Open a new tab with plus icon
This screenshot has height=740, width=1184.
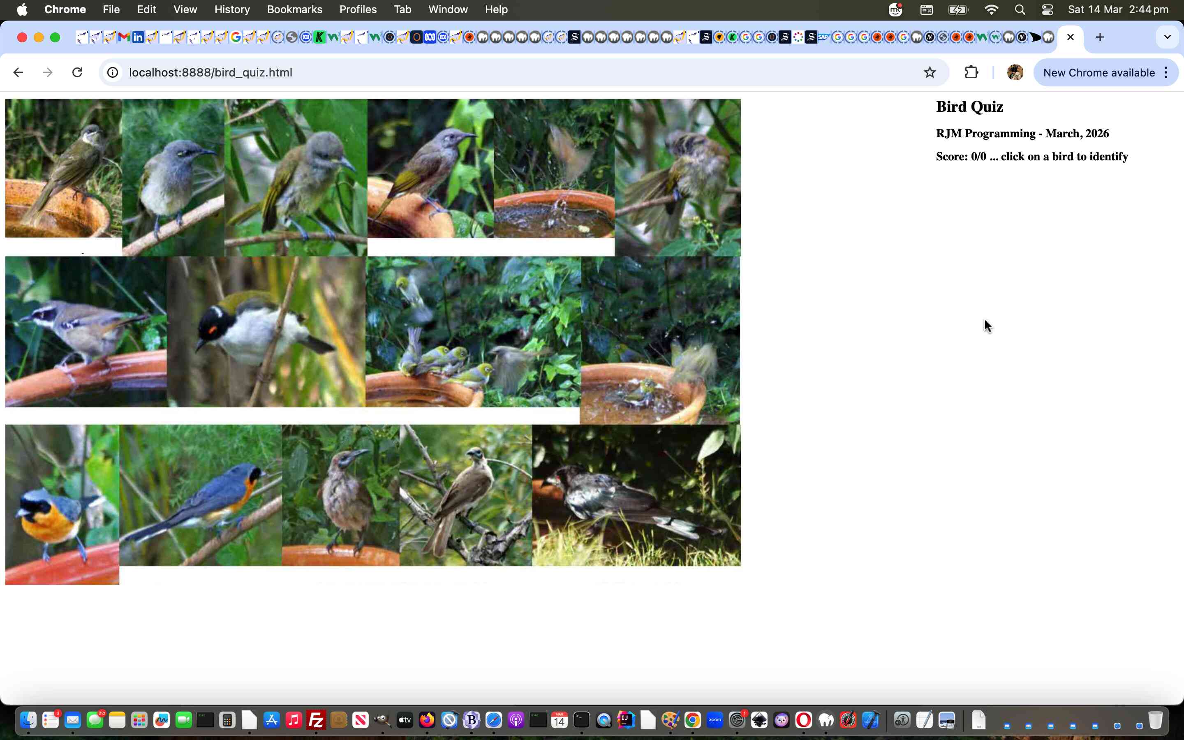click(1100, 37)
